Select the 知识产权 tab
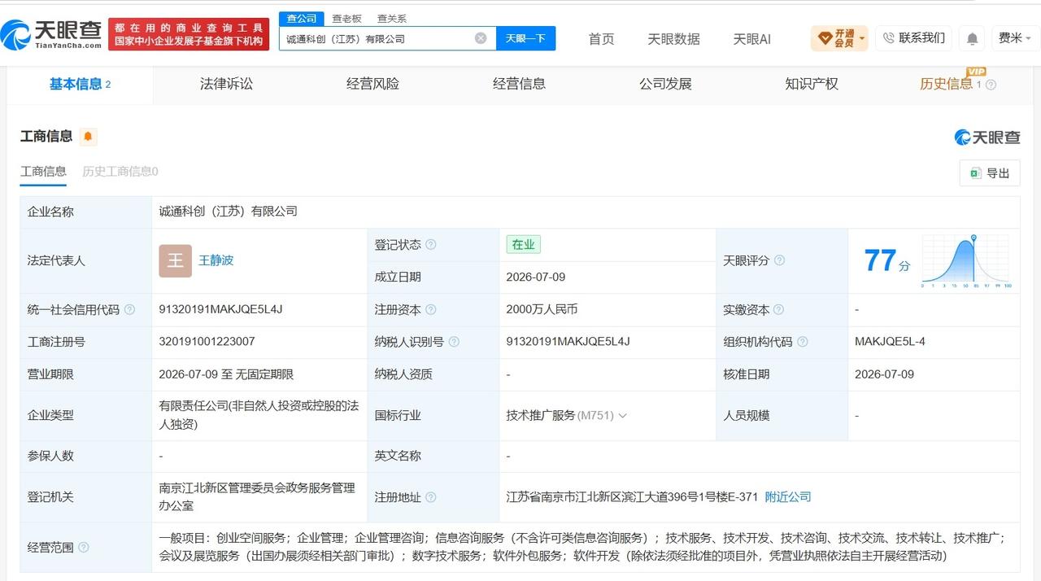 pyautogui.click(x=812, y=84)
